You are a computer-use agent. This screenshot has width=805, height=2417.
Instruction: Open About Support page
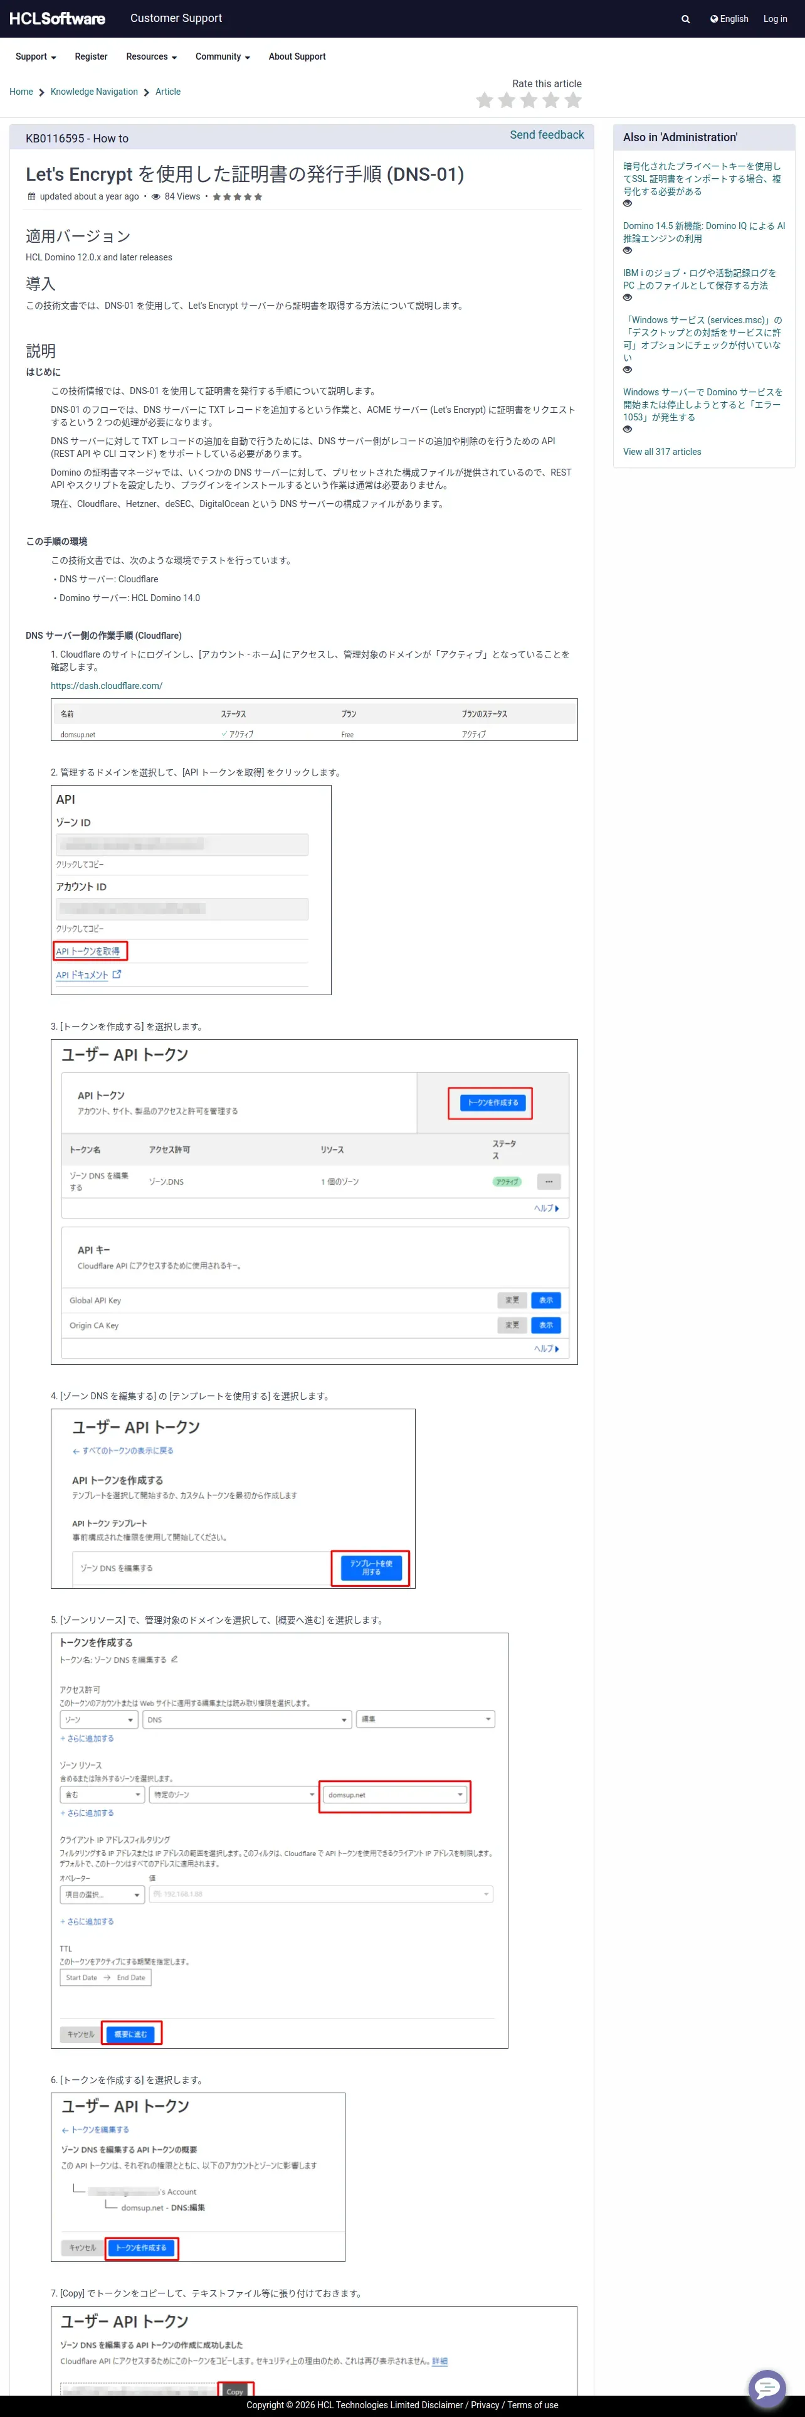pyautogui.click(x=297, y=56)
